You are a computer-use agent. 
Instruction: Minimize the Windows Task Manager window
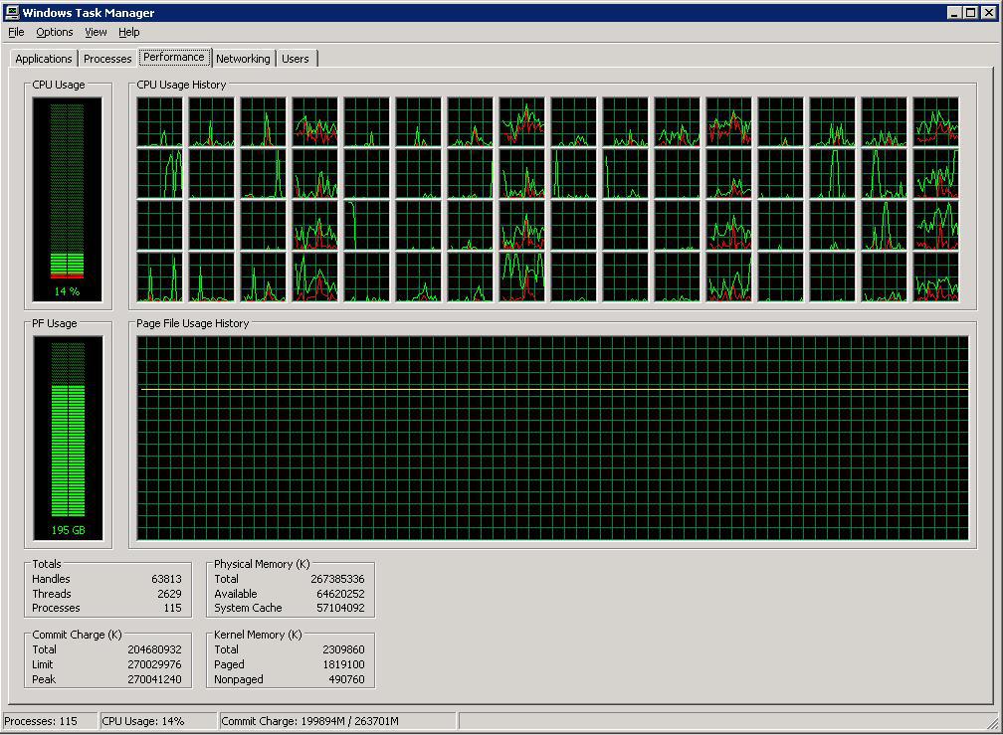(953, 13)
